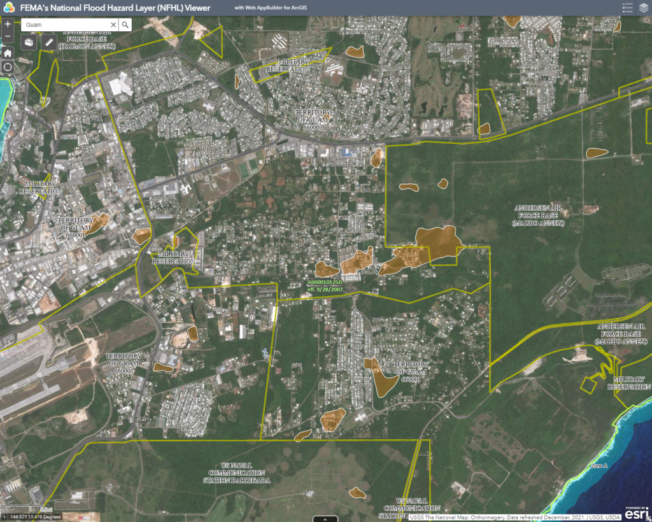Open the Layer List panel icon
Viewport: 652px width, 522px height.
tap(644, 7)
